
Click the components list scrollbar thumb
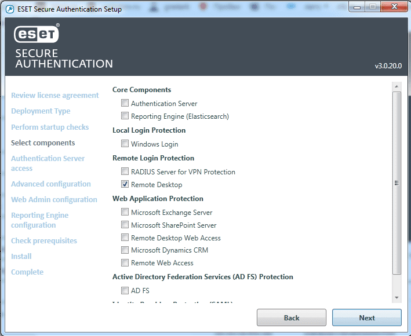click(397, 183)
